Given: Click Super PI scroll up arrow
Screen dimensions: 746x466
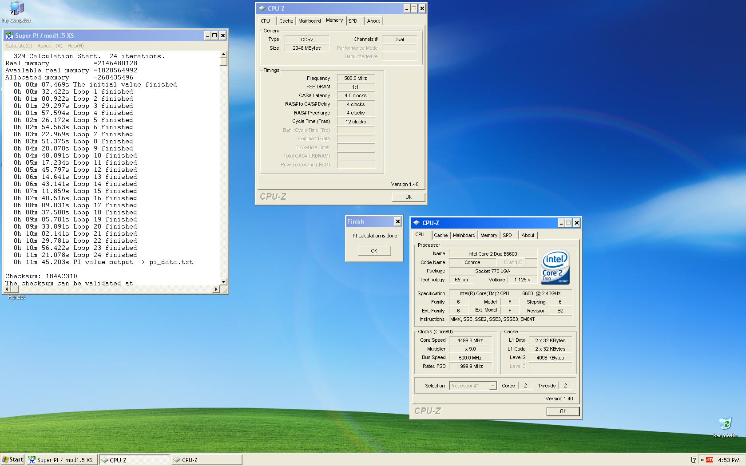Looking at the screenshot, I should (223, 54).
